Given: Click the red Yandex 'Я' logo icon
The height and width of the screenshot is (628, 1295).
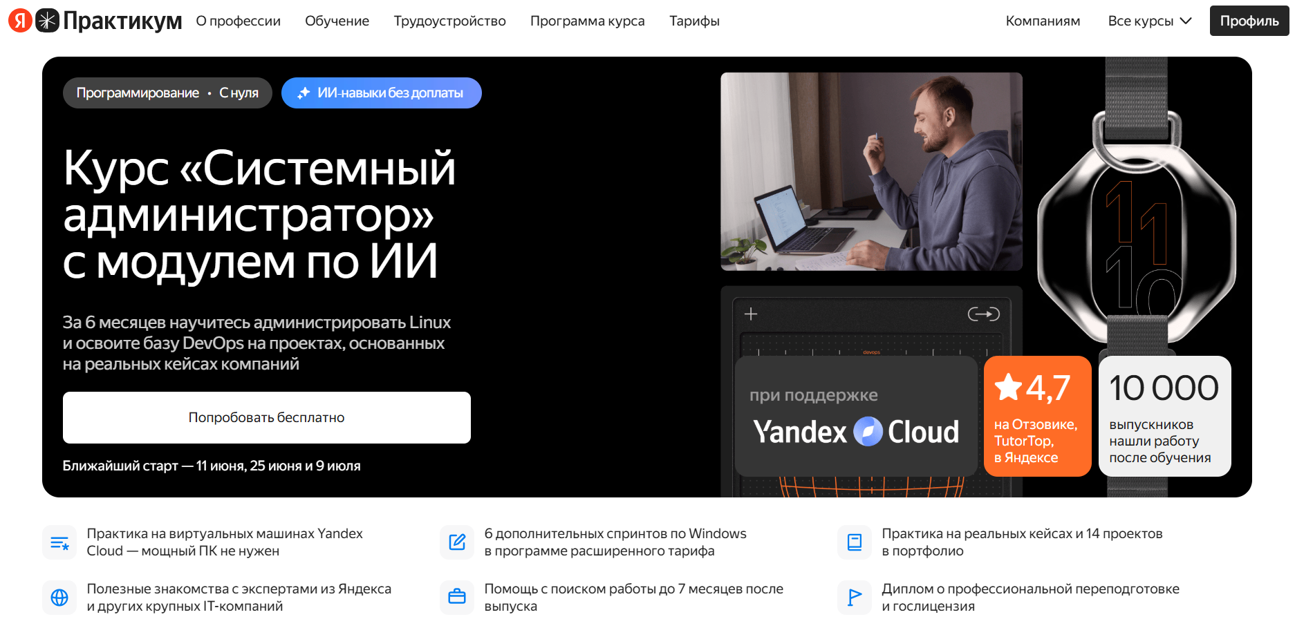Looking at the screenshot, I should 20,21.
